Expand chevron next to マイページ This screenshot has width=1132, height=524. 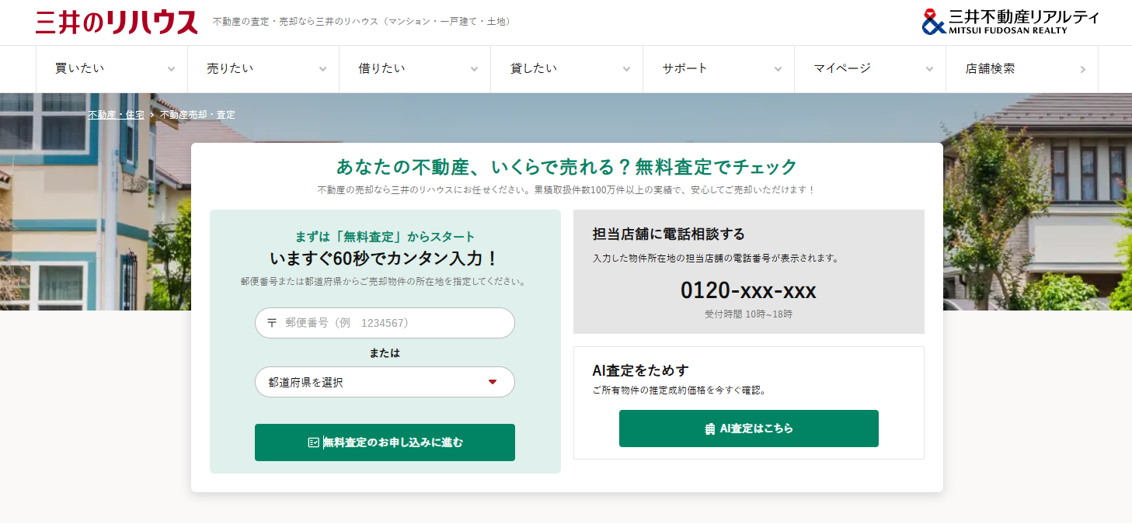929,69
